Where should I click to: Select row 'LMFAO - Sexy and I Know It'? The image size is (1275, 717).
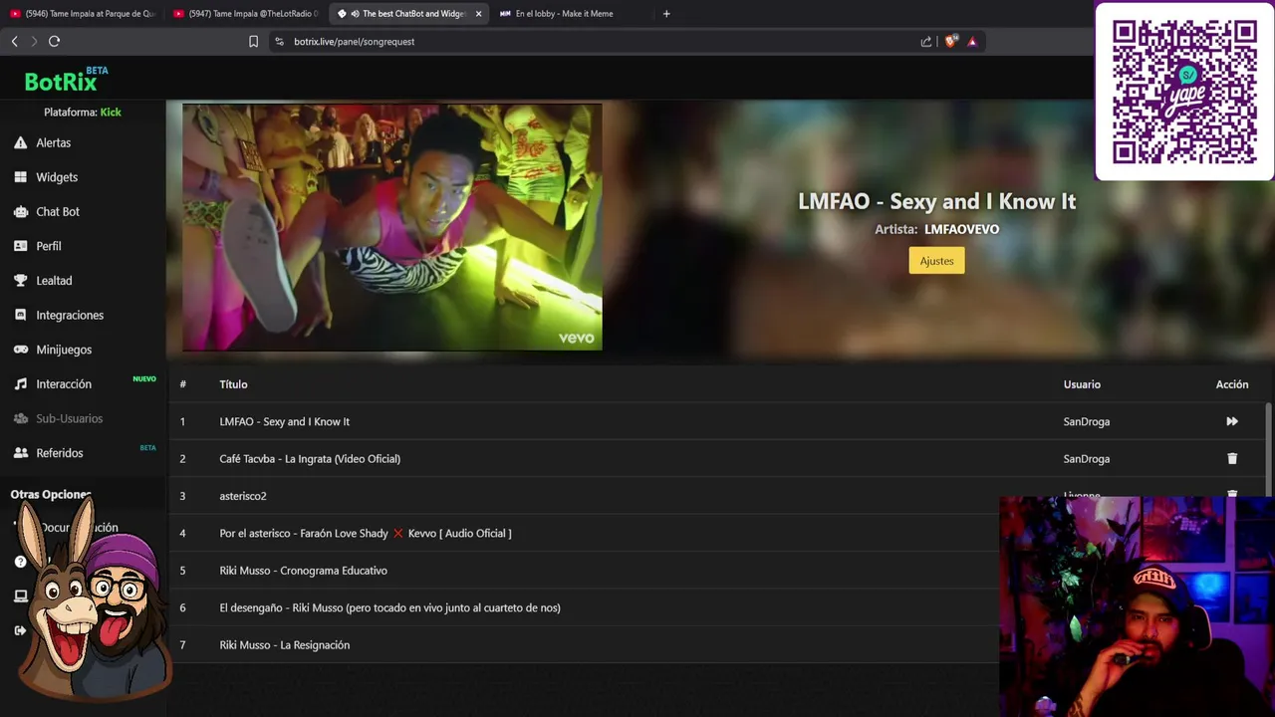[x=717, y=421]
